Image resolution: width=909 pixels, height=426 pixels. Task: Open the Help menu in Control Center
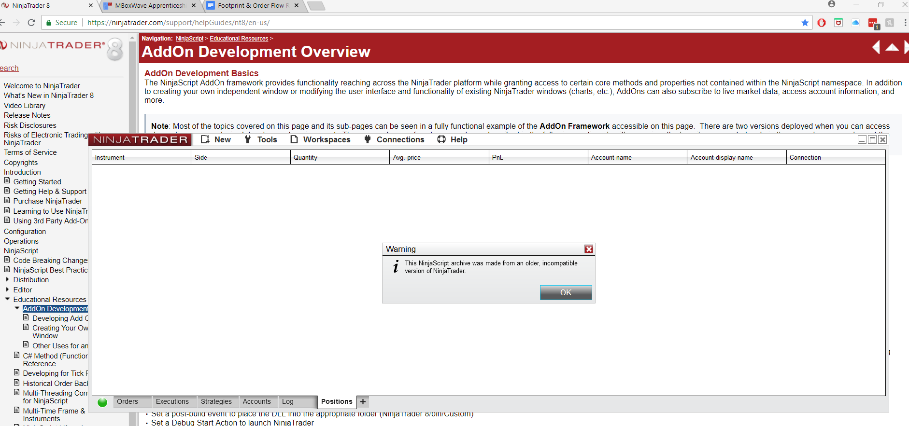452,139
